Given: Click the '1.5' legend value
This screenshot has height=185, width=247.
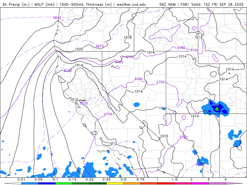Looking at the screenshot, I should (x=174, y=179).
